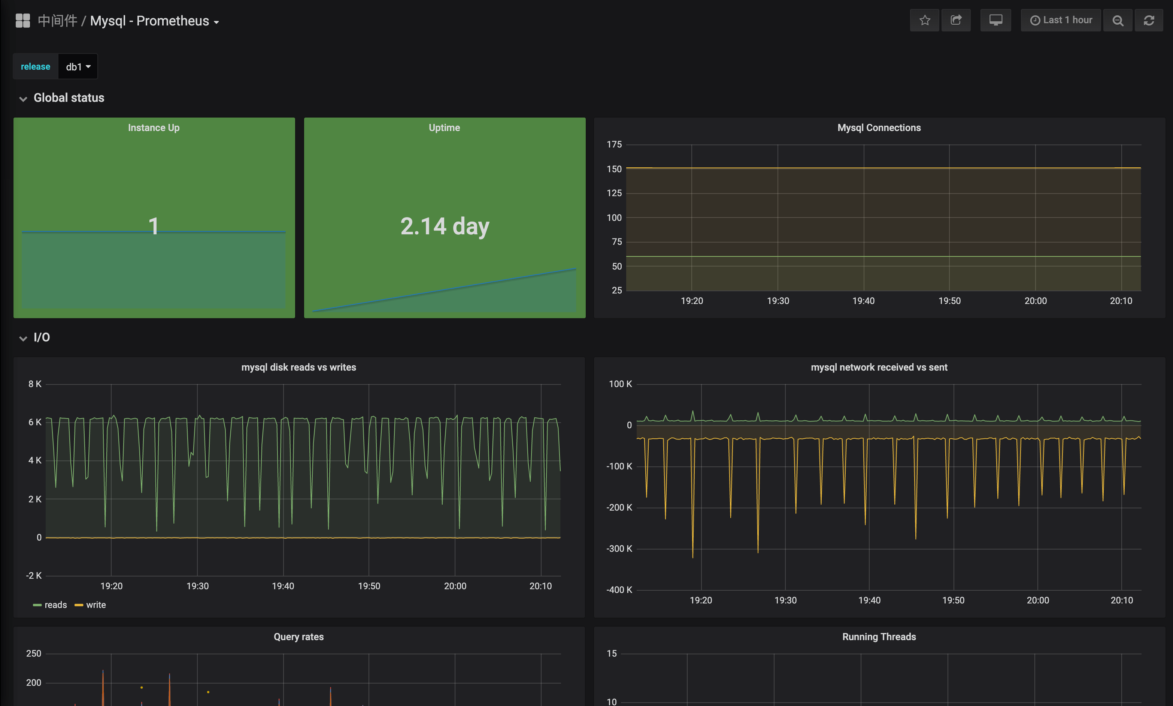Screen dimensions: 1173x706
Task: Open mysql disk reads vs writes title menu
Action: tap(298, 367)
